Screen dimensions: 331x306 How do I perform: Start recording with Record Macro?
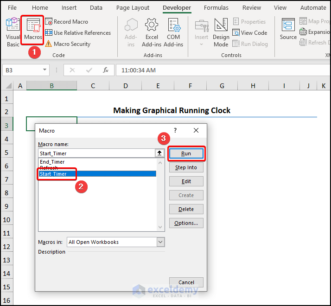click(66, 22)
